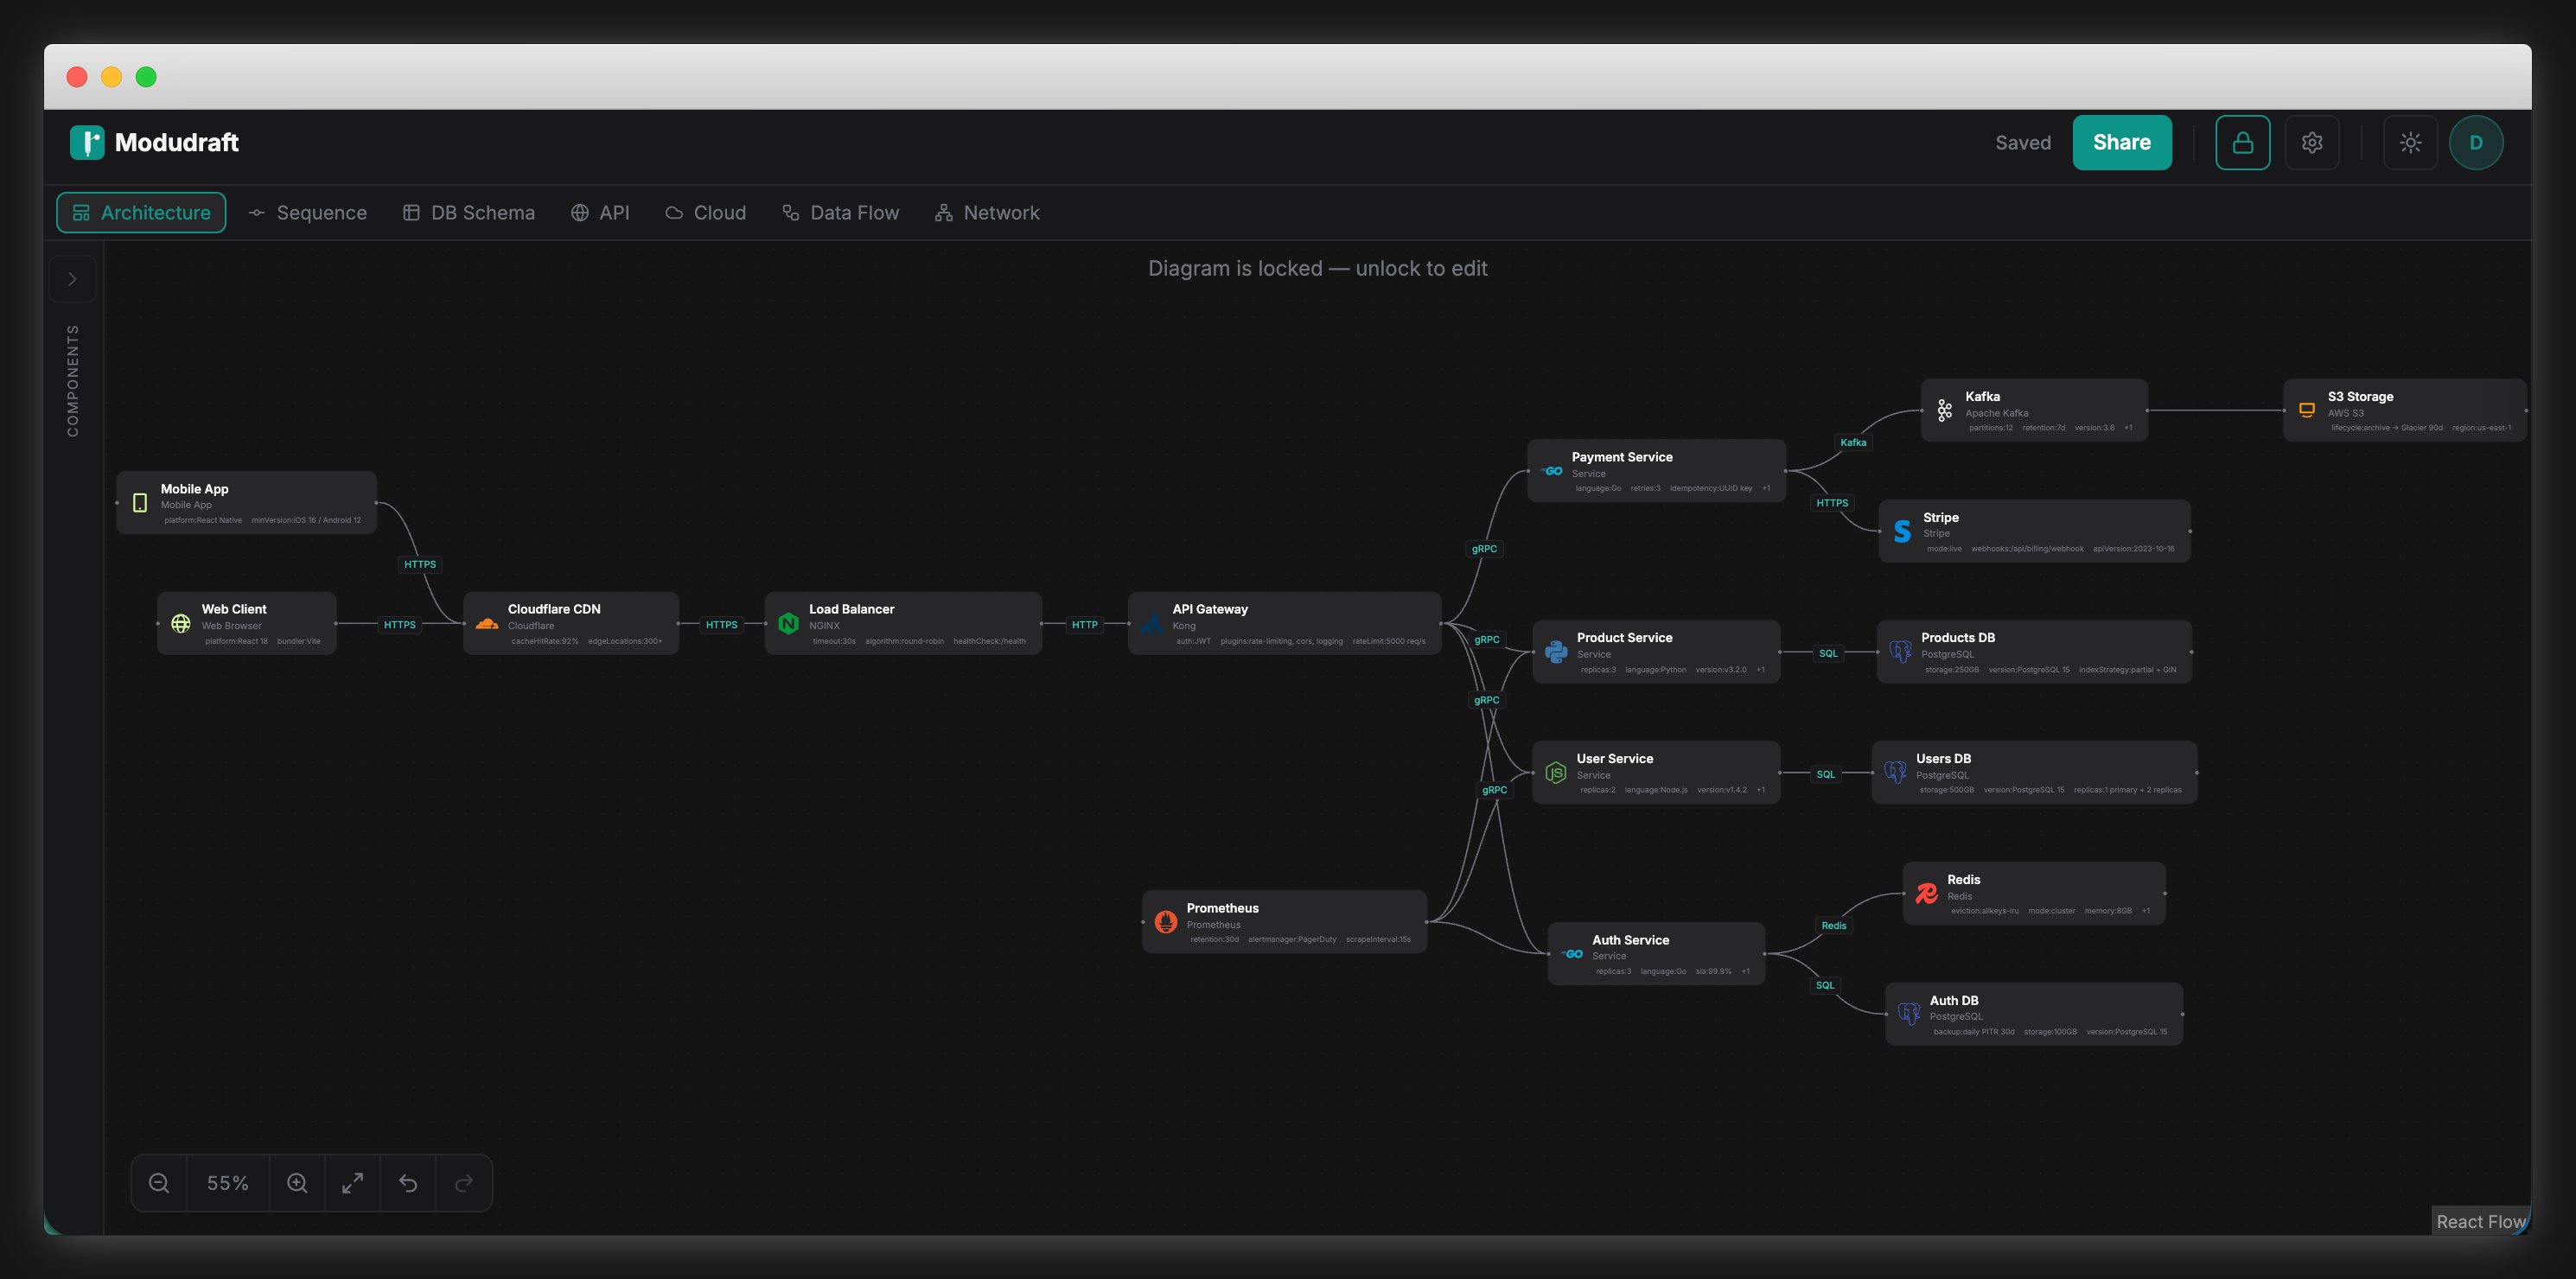Viewport: 2576px width, 1279px height.
Task: Click the redo arrow
Action: 464,1183
